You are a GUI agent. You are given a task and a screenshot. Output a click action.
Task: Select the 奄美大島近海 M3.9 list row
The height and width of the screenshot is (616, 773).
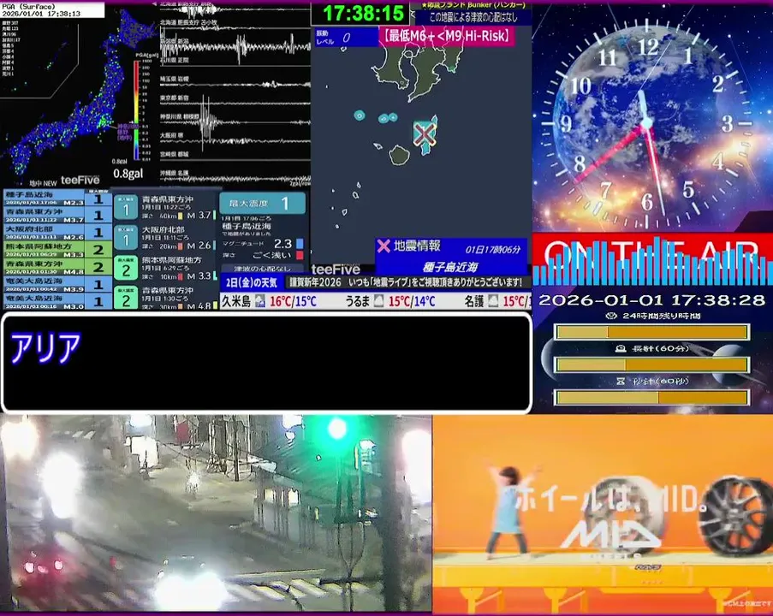tap(57, 284)
